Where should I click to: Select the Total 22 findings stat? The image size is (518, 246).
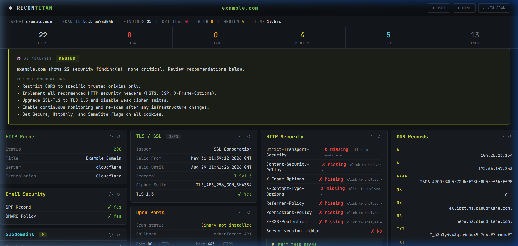tap(43, 38)
